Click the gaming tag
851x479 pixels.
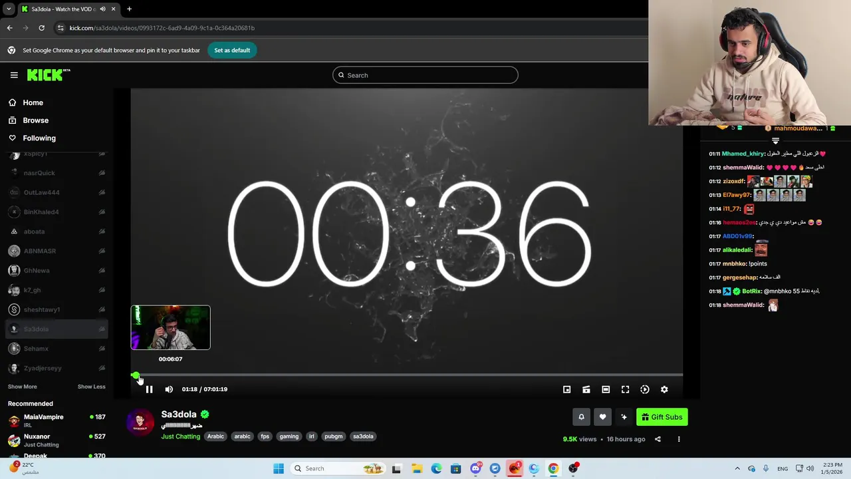coord(289,436)
